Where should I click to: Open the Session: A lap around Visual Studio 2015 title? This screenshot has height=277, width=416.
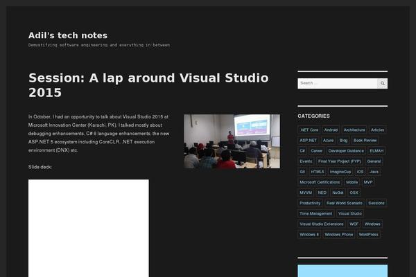148,85
